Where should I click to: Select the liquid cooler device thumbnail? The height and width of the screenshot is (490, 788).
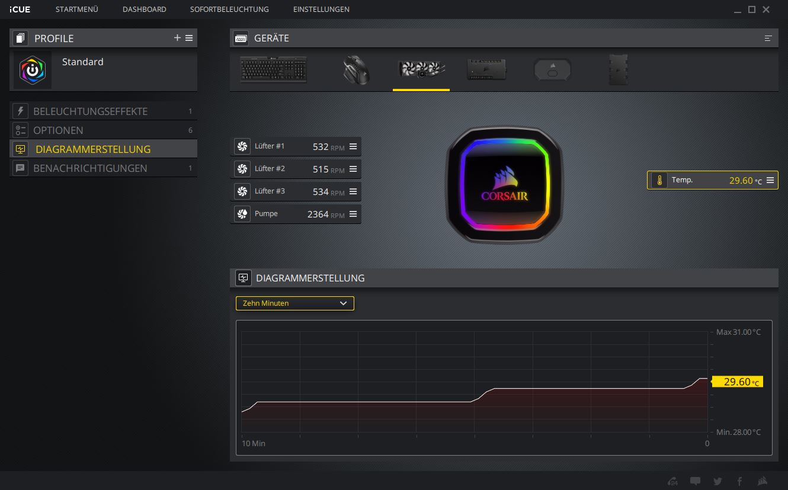(421, 69)
